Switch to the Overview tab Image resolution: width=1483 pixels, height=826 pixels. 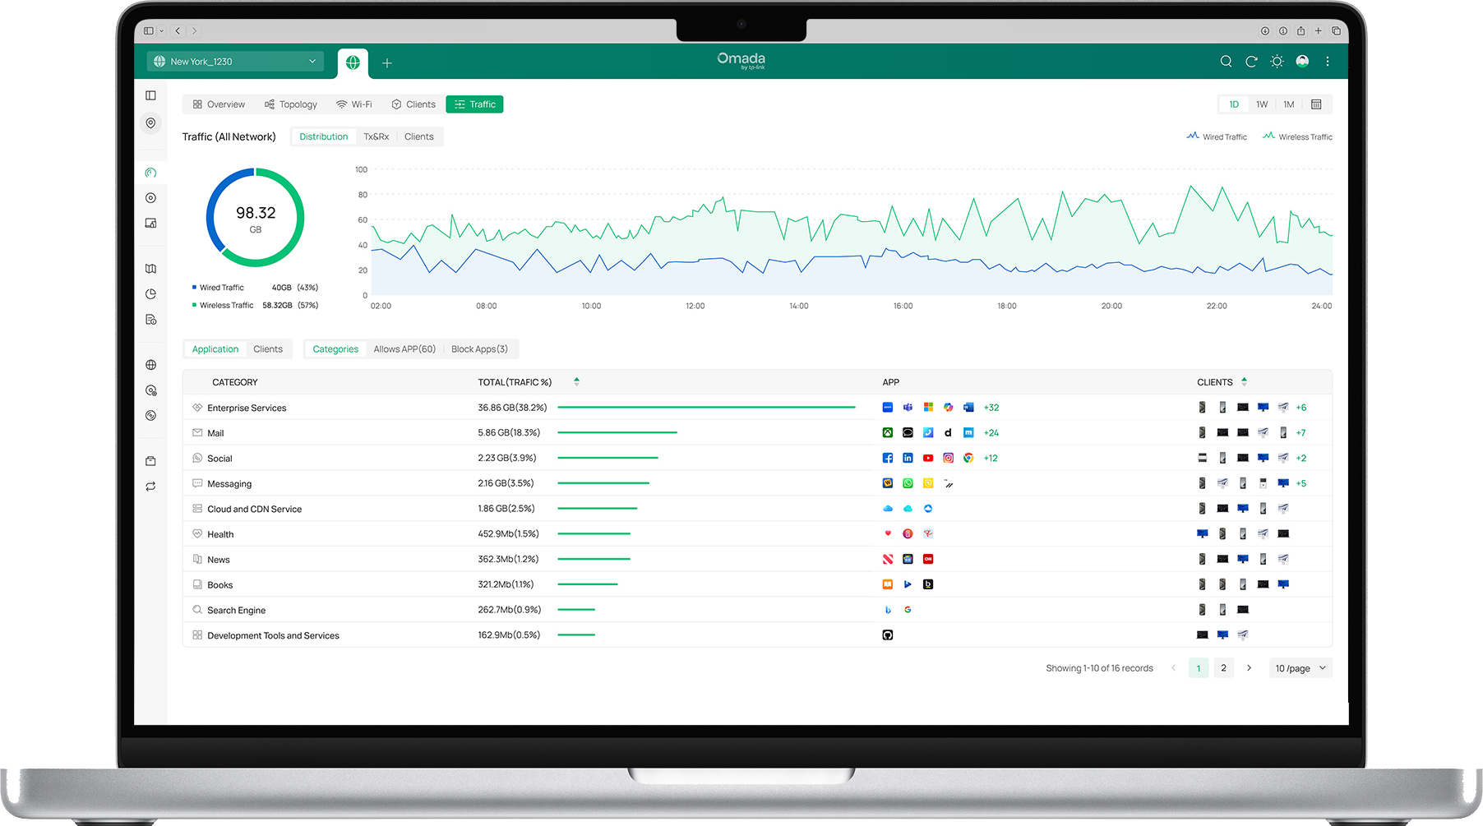(x=219, y=104)
